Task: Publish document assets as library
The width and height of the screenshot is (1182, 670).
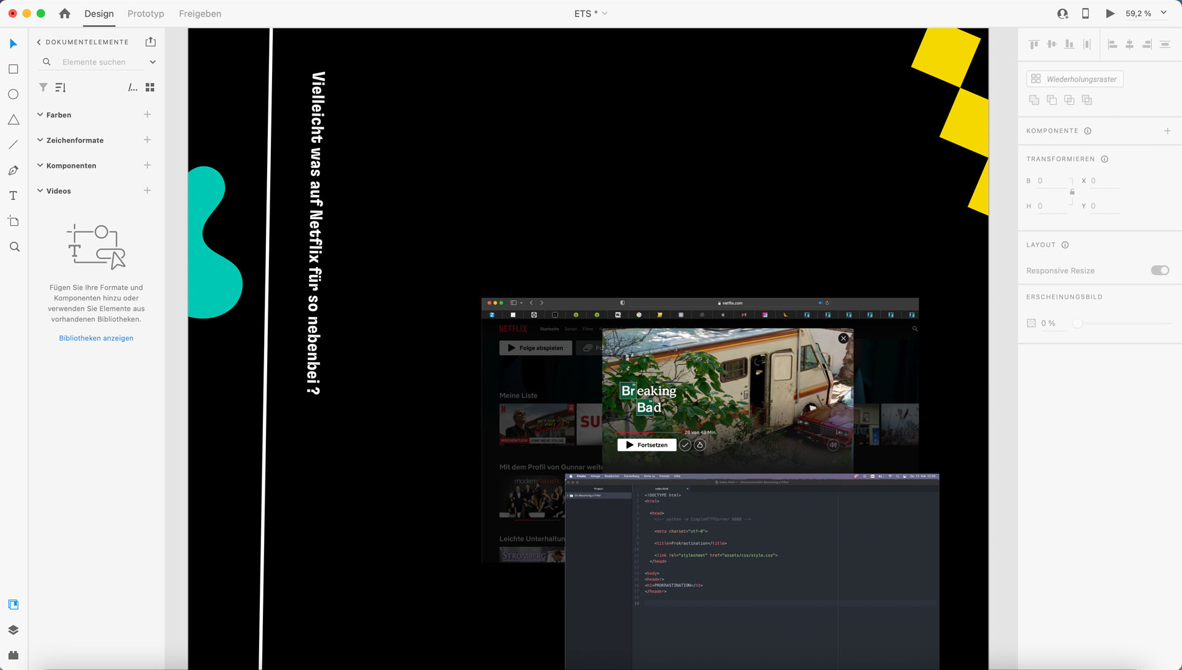Action: [151, 42]
